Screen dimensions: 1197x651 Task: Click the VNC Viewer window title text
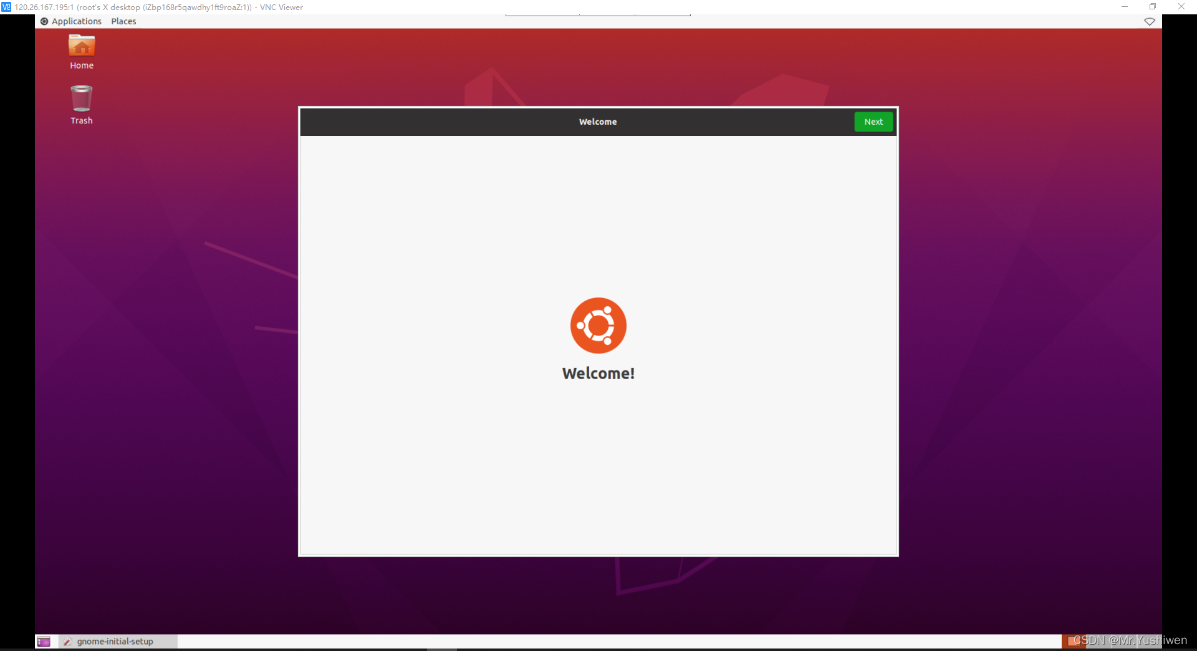[159, 7]
